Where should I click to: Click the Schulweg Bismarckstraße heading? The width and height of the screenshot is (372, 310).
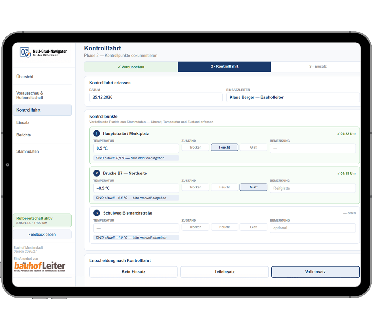coord(128,213)
